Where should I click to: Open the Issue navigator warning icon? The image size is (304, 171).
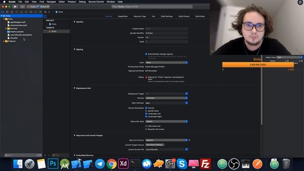(x=21, y=12)
